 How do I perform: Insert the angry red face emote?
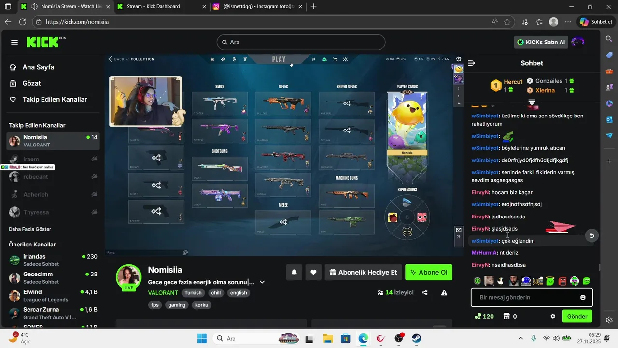coord(562,281)
